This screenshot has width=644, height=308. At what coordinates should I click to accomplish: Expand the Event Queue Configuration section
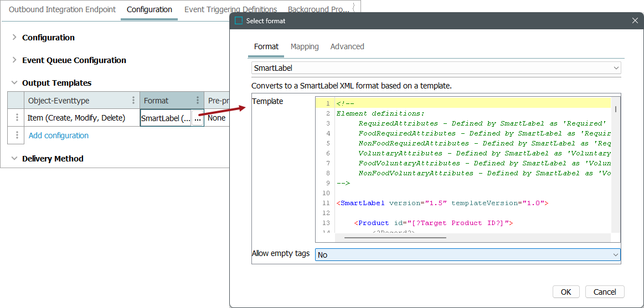click(x=14, y=60)
